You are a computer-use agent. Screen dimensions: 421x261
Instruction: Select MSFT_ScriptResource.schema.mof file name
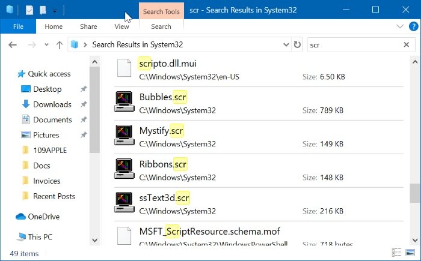tap(209, 231)
